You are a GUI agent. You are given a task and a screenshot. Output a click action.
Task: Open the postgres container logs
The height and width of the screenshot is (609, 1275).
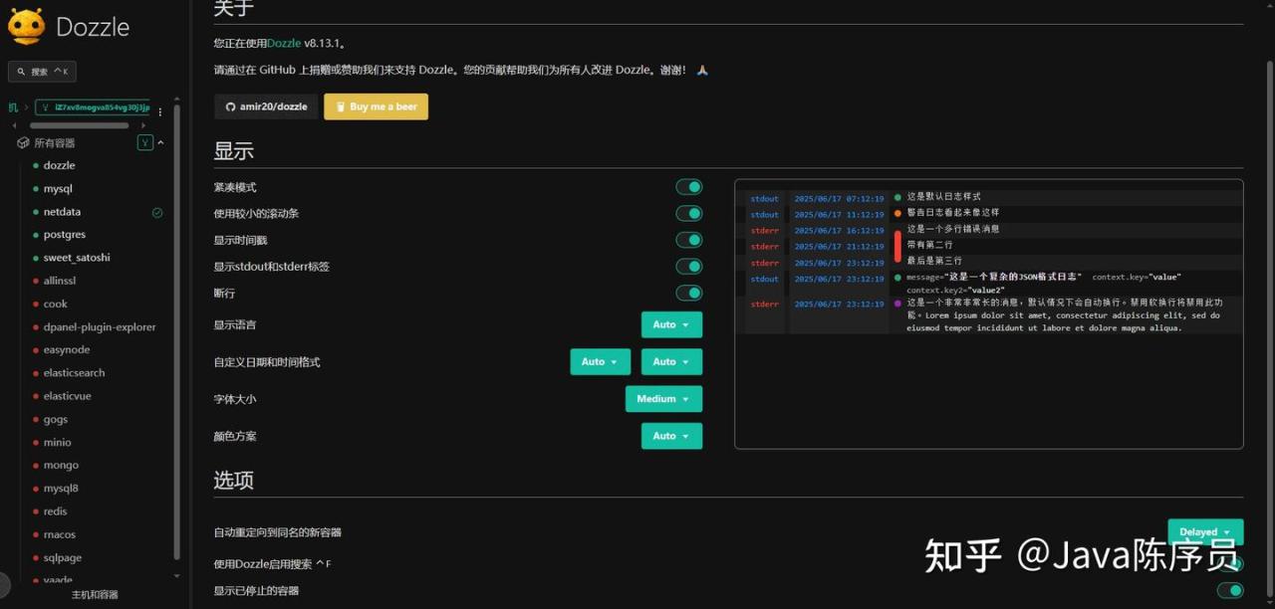[x=65, y=235]
